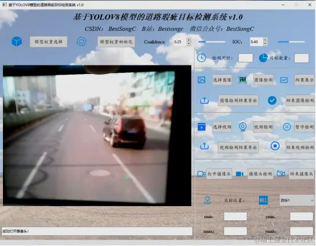Image resolution: width=316 pixels, height=246 pixels.
Task: Click the 视频检测结果导出 button
Action: point(238,147)
